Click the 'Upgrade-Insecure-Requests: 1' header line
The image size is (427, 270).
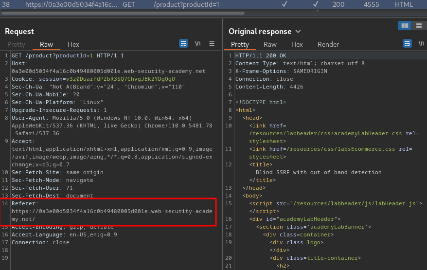pyautogui.click(x=59, y=110)
